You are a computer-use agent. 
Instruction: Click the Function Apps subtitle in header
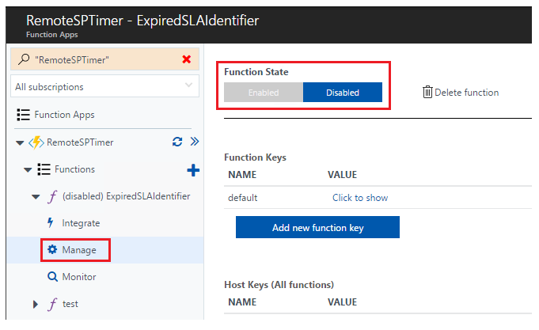[x=52, y=35]
